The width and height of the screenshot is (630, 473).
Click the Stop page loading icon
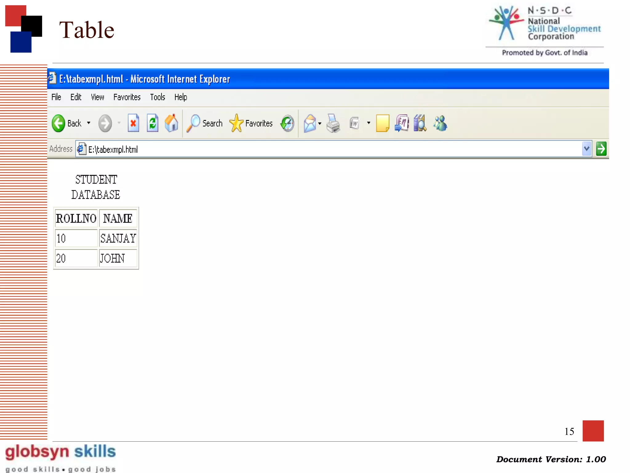pyautogui.click(x=133, y=123)
